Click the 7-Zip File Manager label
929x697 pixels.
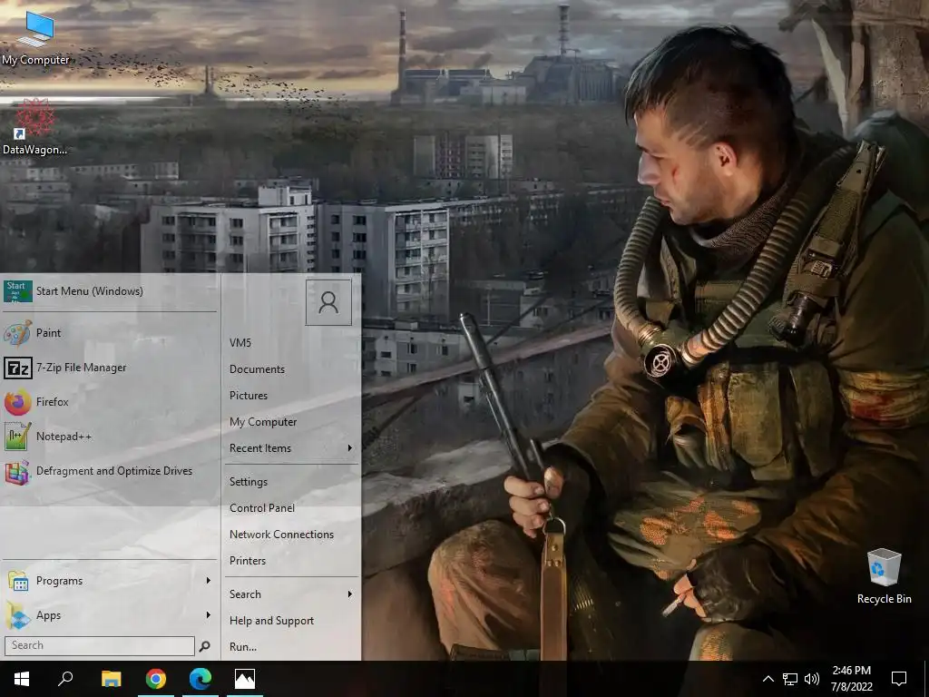click(81, 368)
